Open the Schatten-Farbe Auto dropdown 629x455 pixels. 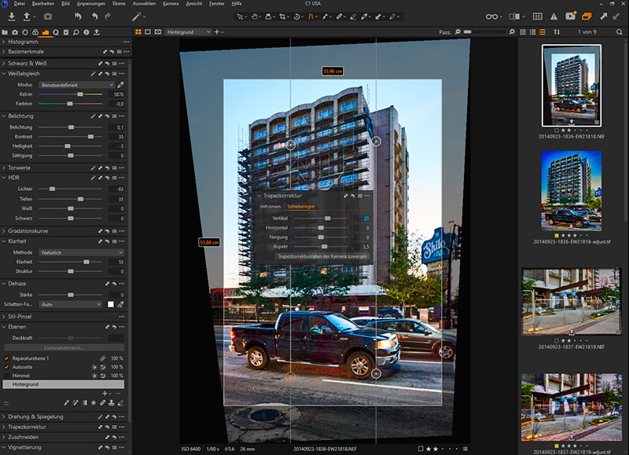point(71,305)
